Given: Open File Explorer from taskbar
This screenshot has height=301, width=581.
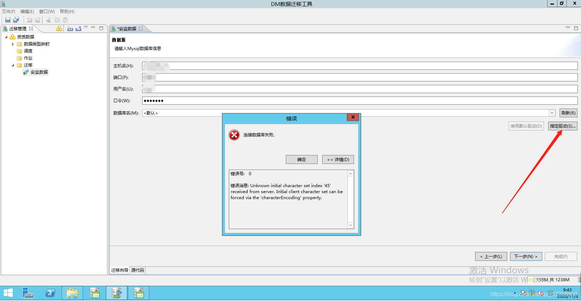Looking at the screenshot, I should click(72, 293).
